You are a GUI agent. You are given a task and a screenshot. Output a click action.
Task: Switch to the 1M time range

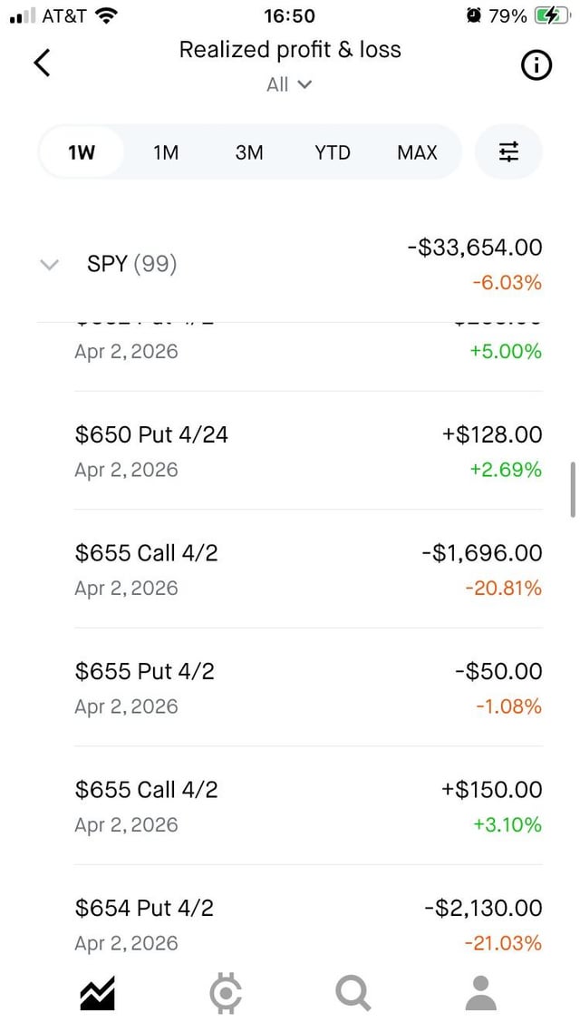(x=166, y=152)
